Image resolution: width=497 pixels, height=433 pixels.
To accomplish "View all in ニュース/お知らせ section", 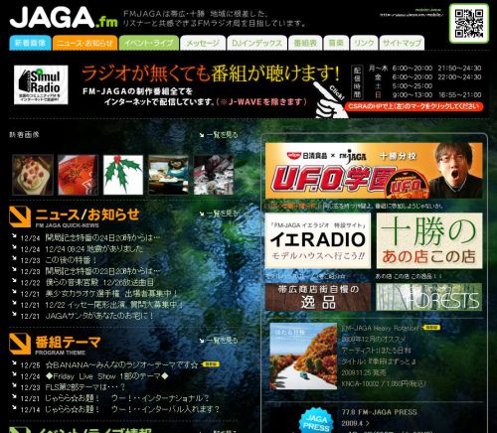I will click(219, 214).
